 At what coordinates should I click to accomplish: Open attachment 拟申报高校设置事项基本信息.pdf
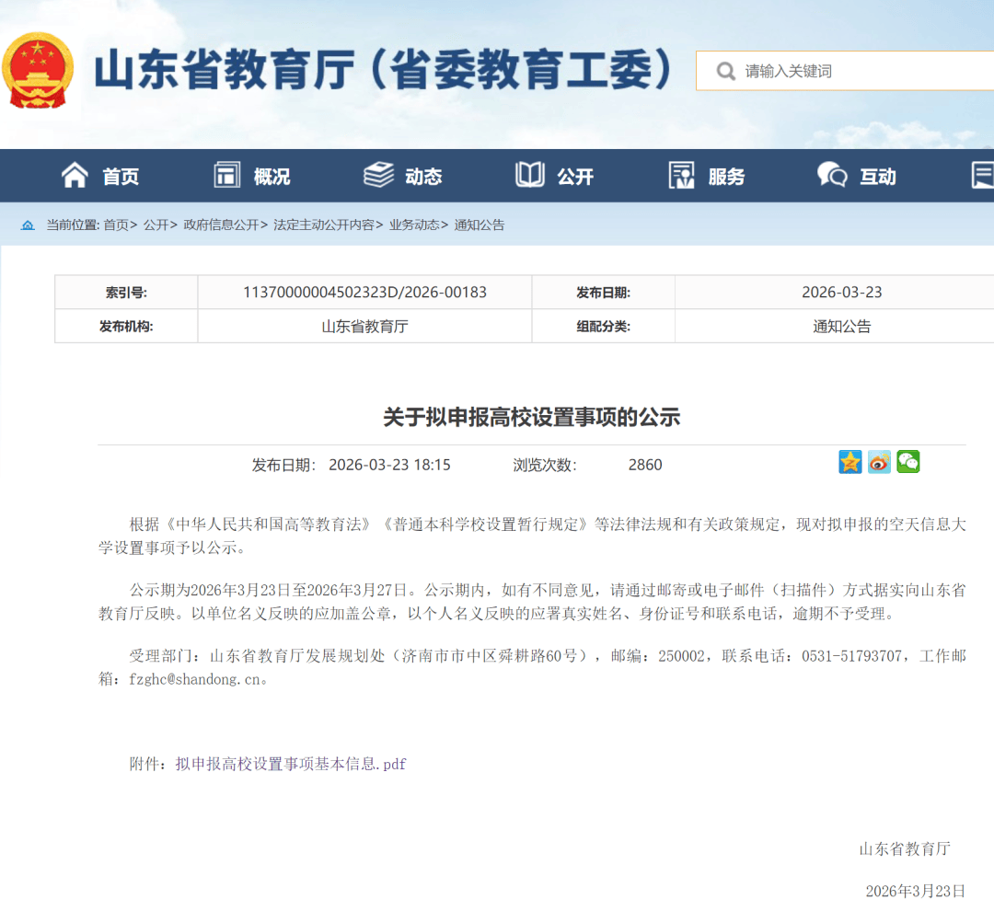[x=291, y=764]
